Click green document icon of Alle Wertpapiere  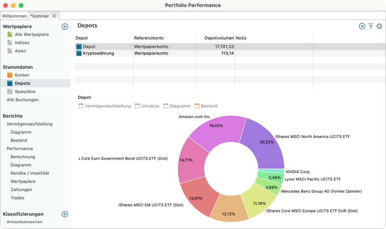[10, 34]
